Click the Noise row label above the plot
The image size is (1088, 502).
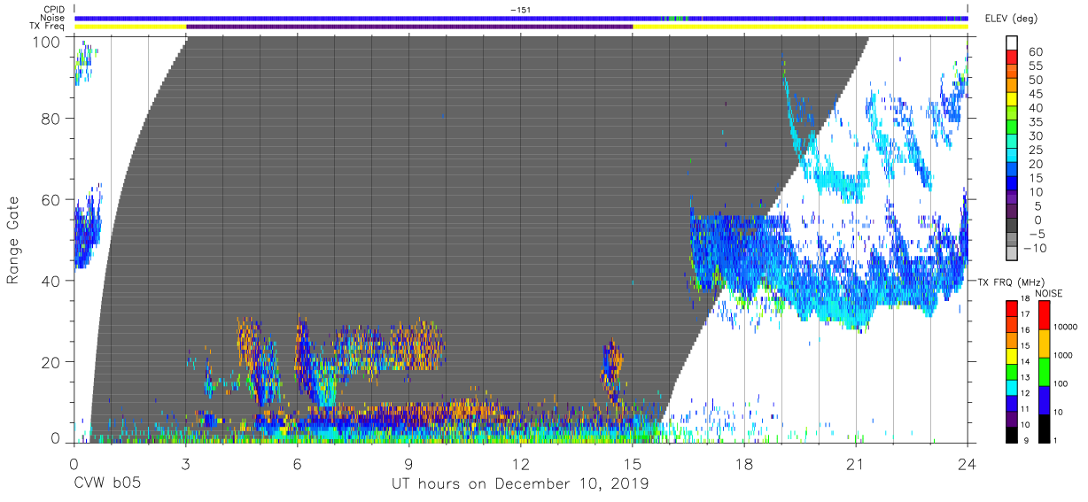click(x=53, y=18)
